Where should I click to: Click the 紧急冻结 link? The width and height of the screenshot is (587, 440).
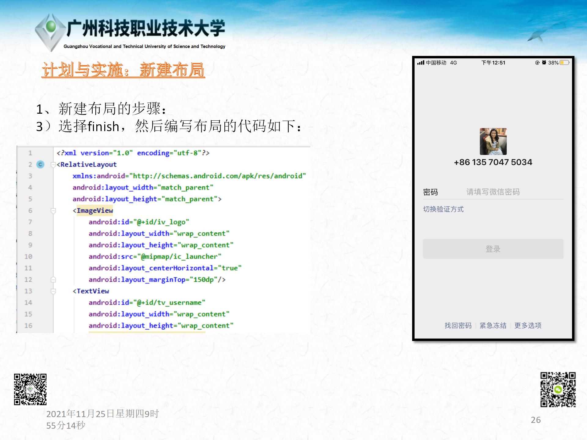click(493, 326)
